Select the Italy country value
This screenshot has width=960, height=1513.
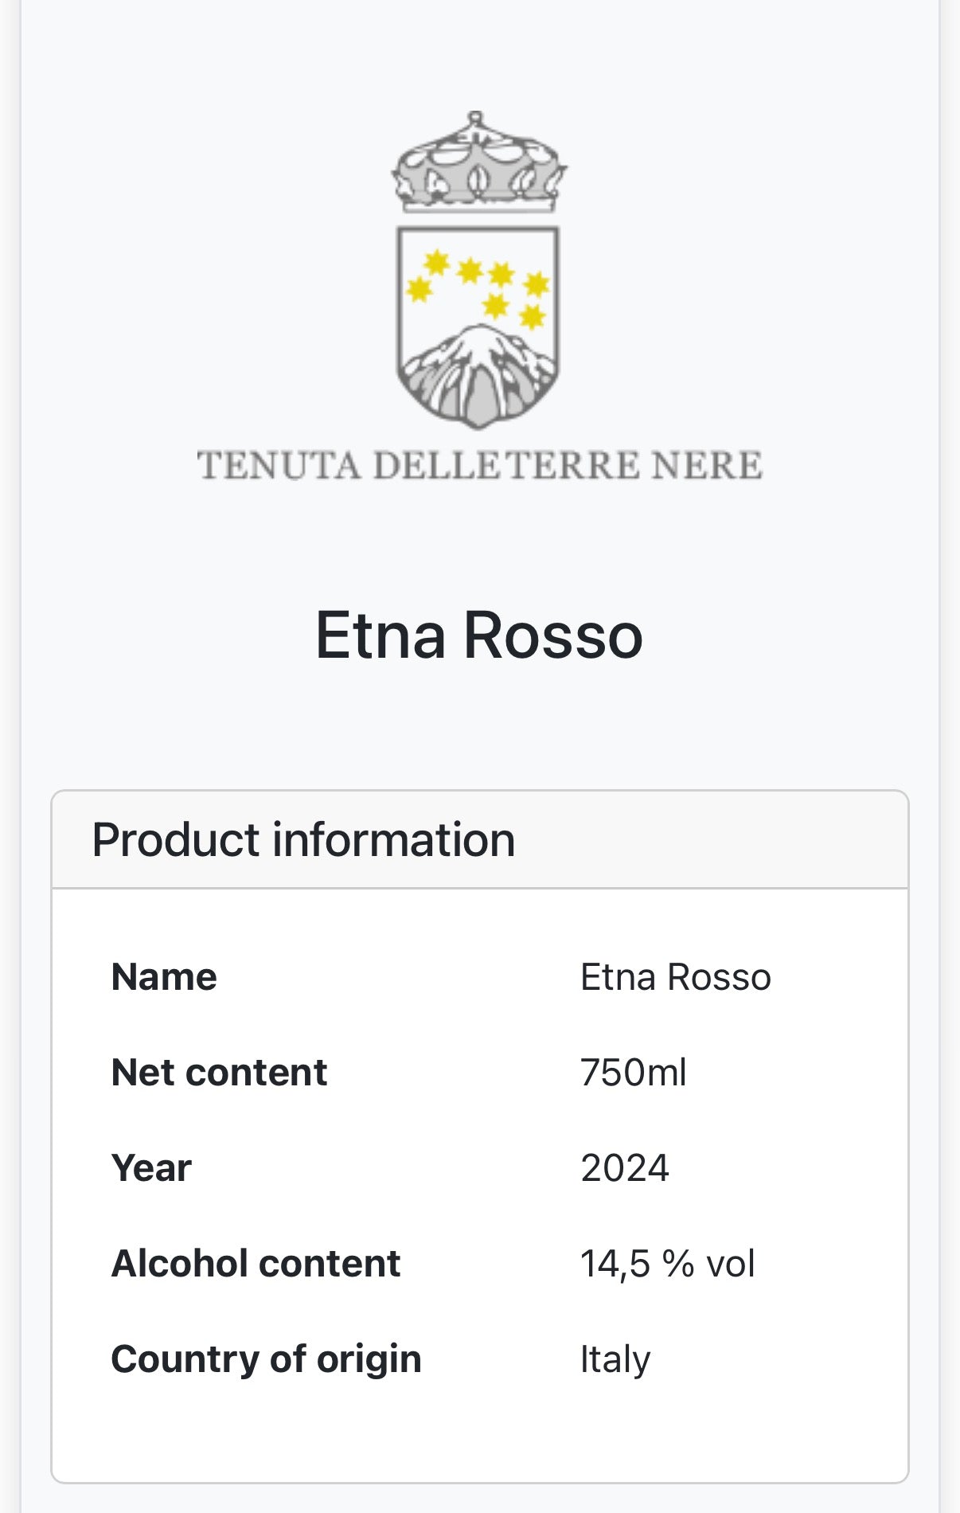(615, 1359)
